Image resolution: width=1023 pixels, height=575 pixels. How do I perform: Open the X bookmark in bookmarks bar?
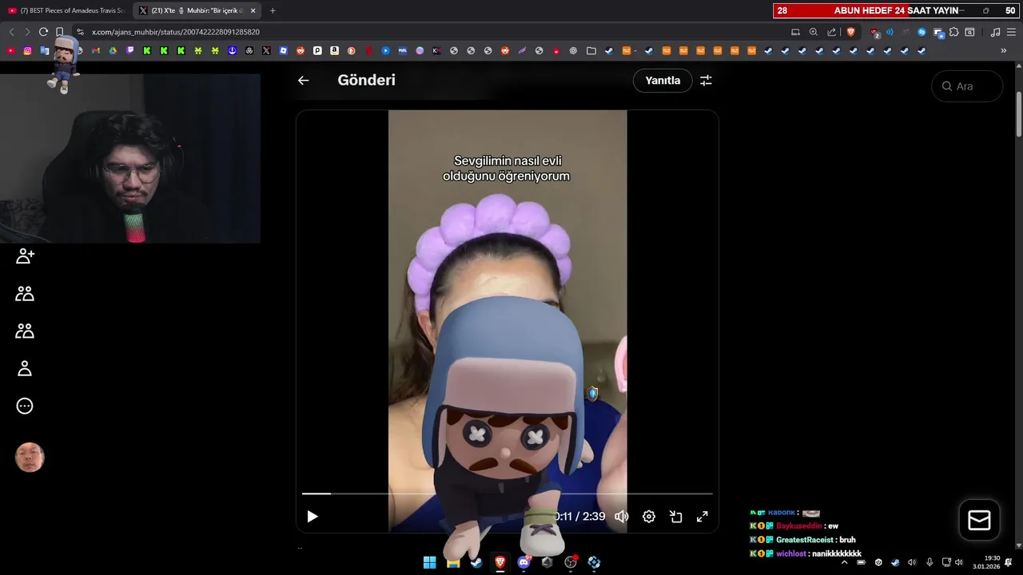pos(266,50)
